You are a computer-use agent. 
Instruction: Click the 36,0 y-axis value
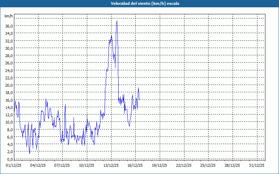pos(9,26)
